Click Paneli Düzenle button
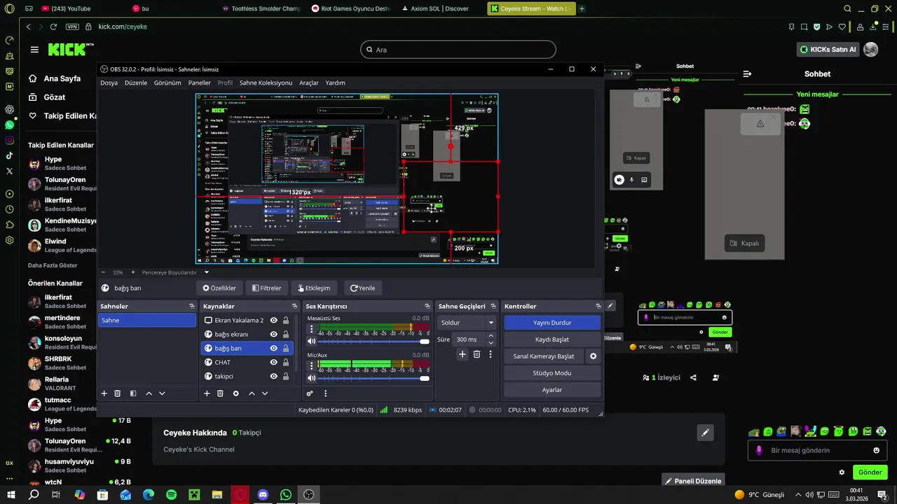 692,481
